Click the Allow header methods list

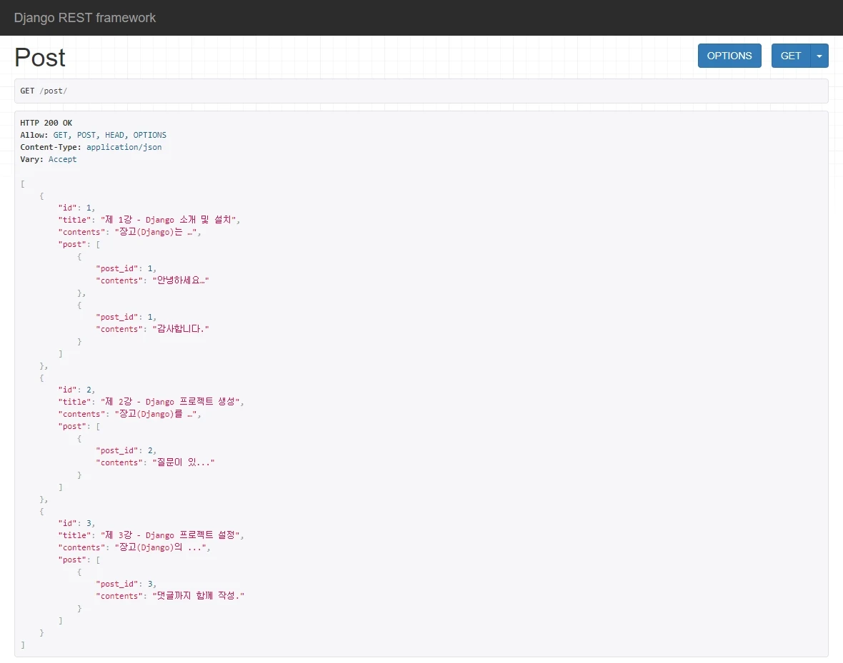coord(109,135)
